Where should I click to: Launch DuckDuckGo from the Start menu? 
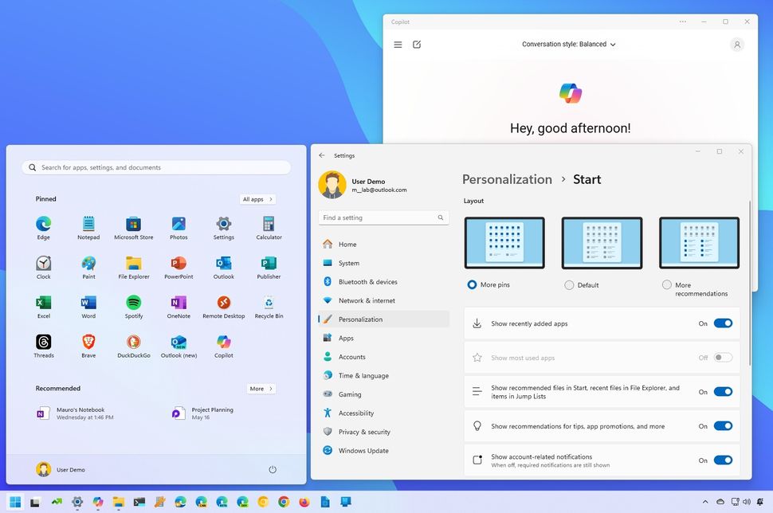point(133,341)
